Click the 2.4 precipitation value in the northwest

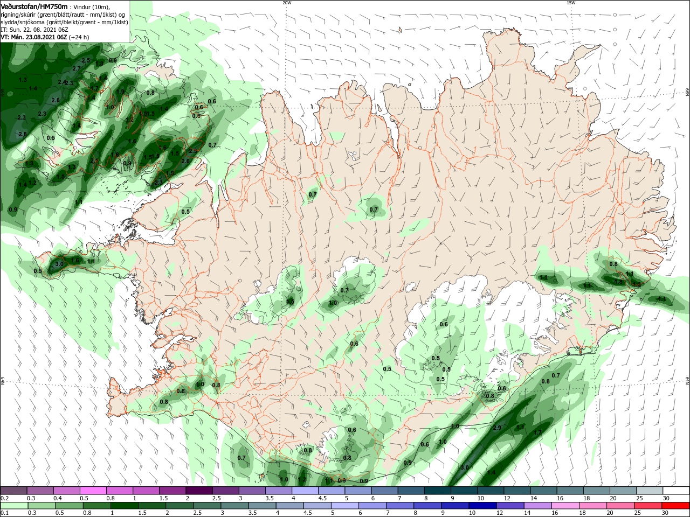[62, 82]
